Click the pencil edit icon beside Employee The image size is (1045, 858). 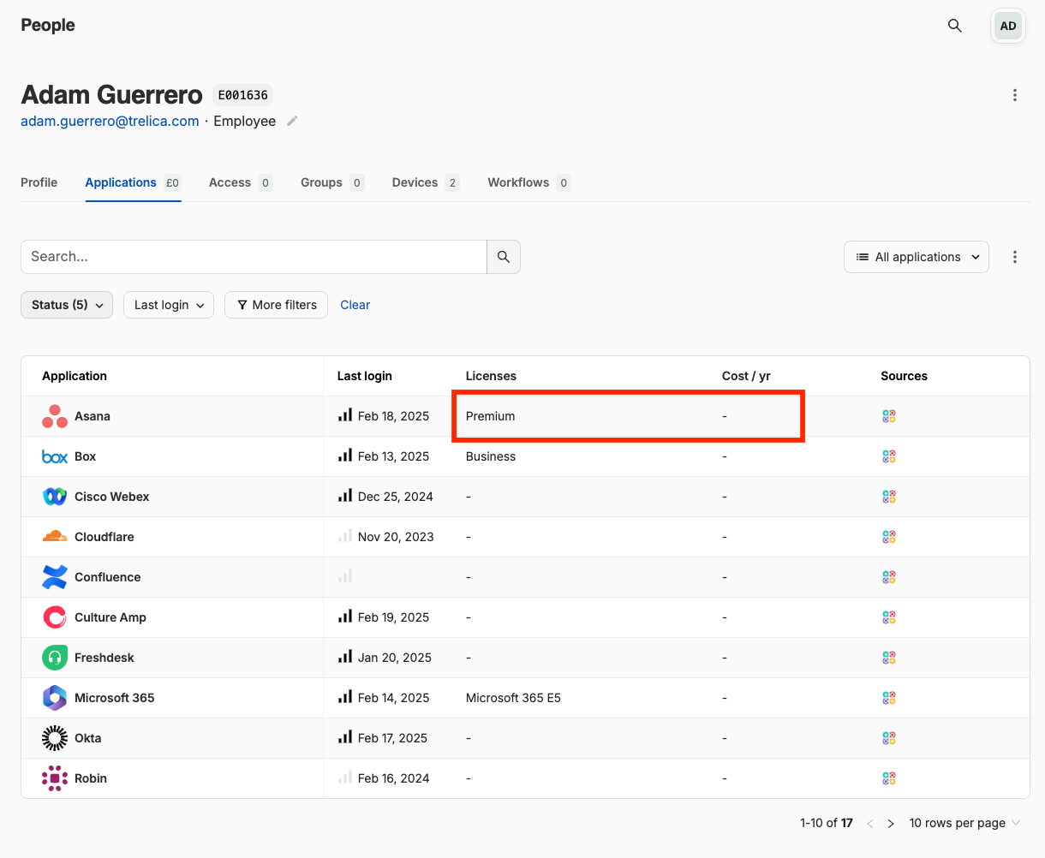[x=292, y=122]
